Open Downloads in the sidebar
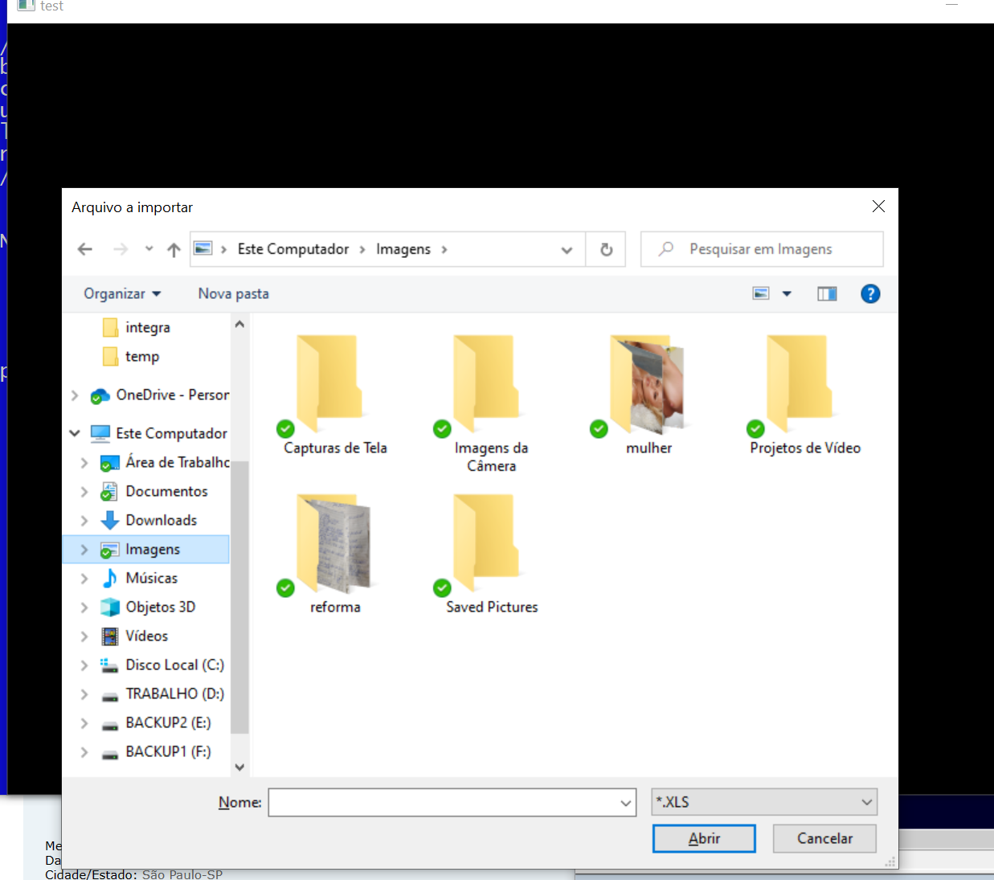This screenshot has height=880, width=994. click(149, 520)
